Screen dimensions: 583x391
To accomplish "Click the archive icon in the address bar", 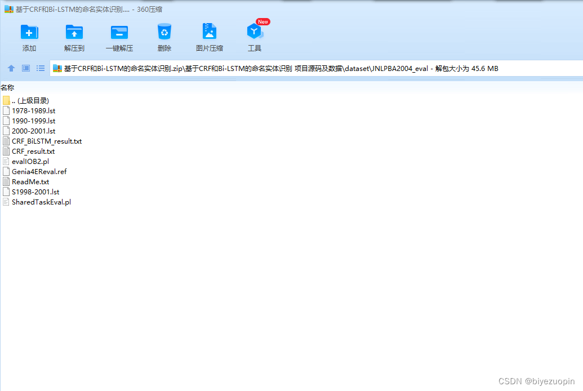I will point(57,68).
